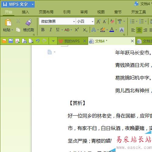The image size is (152, 152).
Task: Apply the text highlight color
Action: coord(103,30)
